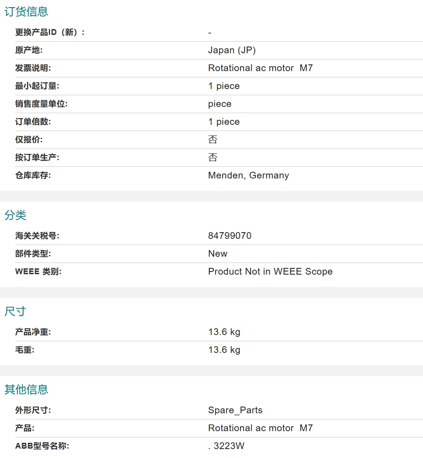Select the Menden, Germany warehouse text
The width and height of the screenshot is (423, 458).
(249, 175)
